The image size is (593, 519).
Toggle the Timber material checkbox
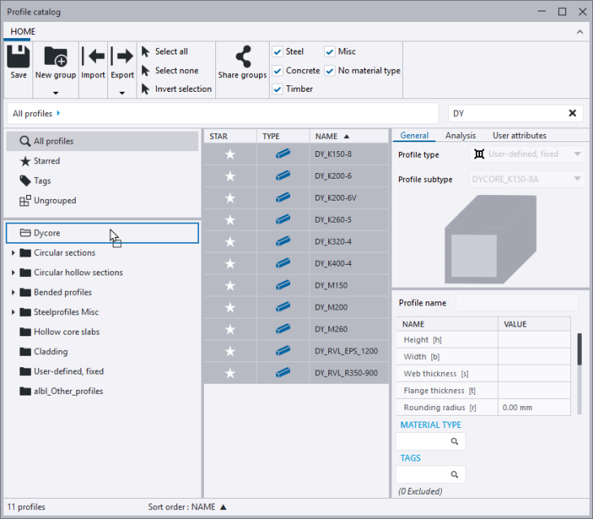pyautogui.click(x=278, y=89)
